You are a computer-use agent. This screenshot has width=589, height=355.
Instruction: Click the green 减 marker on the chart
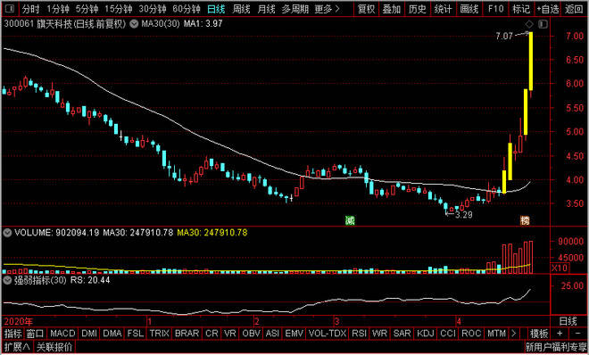350,220
